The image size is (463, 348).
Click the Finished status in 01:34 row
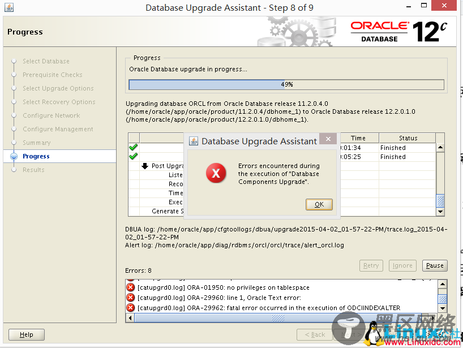pyautogui.click(x=393, y=148)
